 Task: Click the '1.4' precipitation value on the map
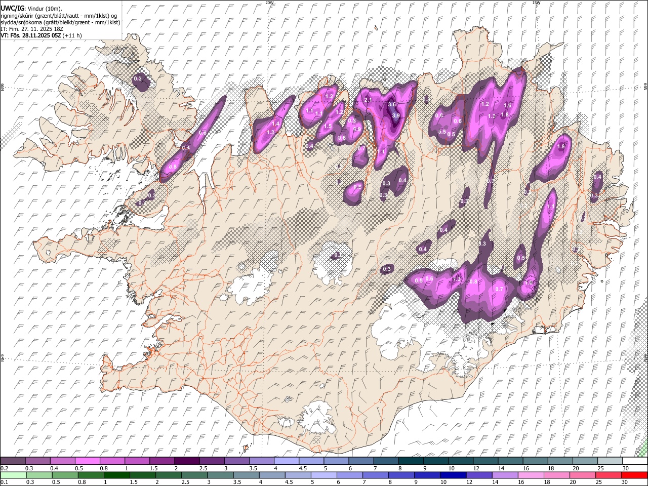(276, 124)
